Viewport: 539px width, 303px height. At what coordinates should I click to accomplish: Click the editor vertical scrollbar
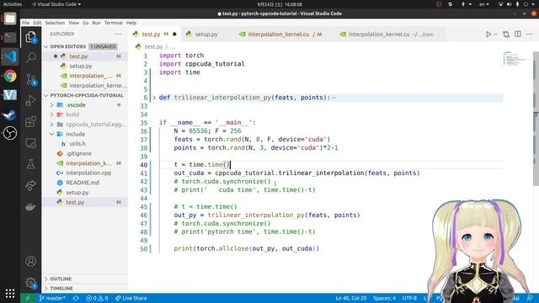click(x=536, y=119)
